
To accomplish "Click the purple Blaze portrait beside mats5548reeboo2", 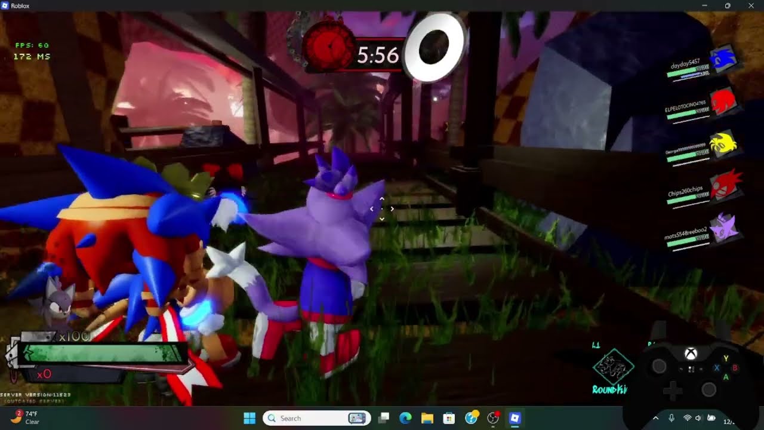I will (724, 228).
